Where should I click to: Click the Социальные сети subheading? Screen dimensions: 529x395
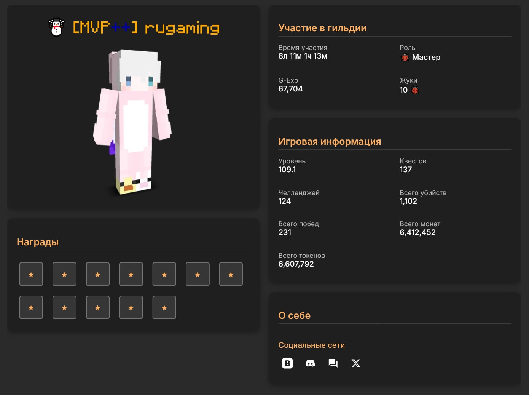pyautogui.click(x=311, y=345)
